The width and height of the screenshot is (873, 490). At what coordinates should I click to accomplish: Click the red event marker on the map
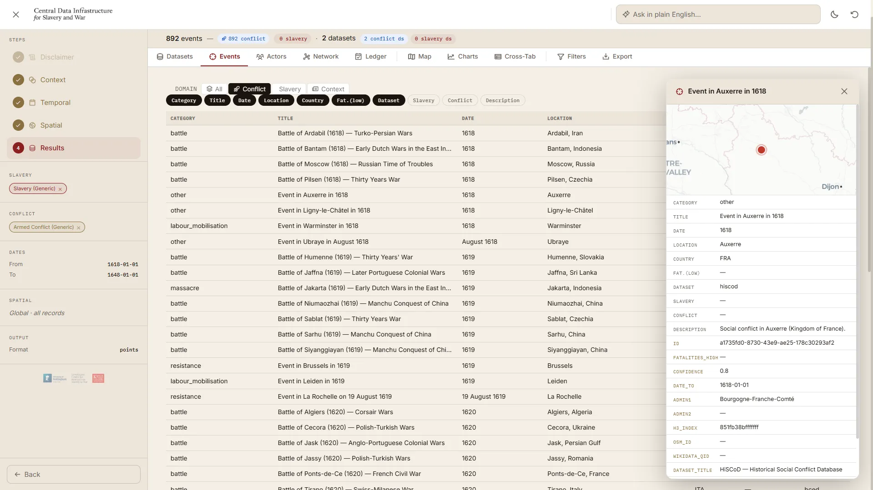pos(761,150)
